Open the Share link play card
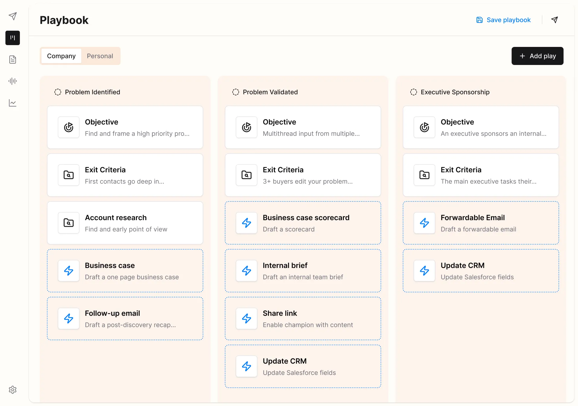The width and height of the screenshot is (578, 406). click(x=303, y=318)
